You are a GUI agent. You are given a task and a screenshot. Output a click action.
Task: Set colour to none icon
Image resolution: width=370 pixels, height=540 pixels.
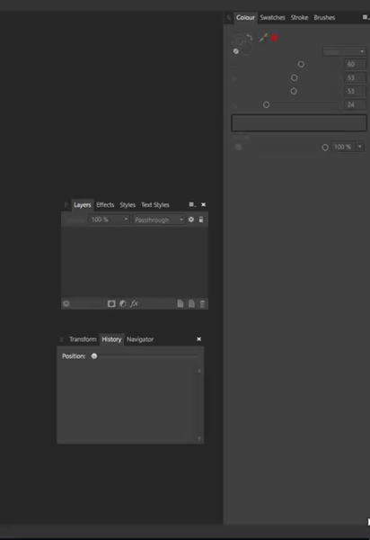(x=235, y=51)
